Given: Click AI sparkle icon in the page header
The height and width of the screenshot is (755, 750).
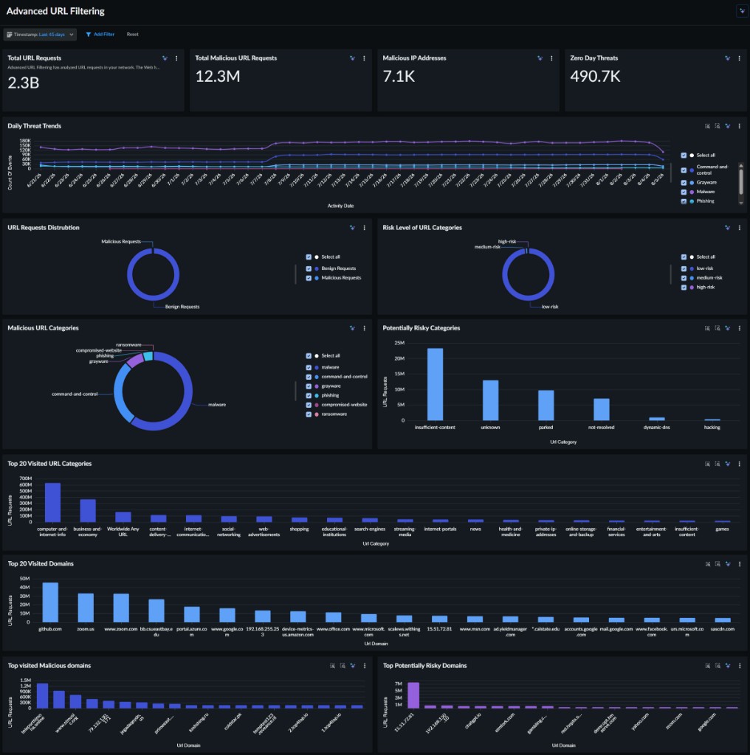Looking at the screenshot, I should click(743, 10).
